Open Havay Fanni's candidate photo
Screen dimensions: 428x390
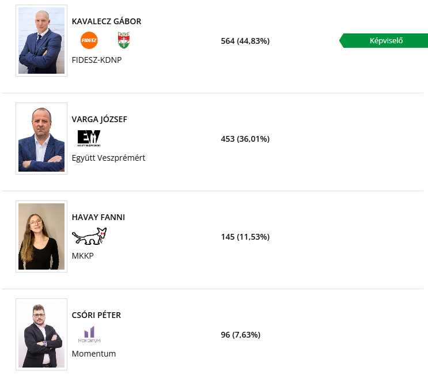coord(41,237)
